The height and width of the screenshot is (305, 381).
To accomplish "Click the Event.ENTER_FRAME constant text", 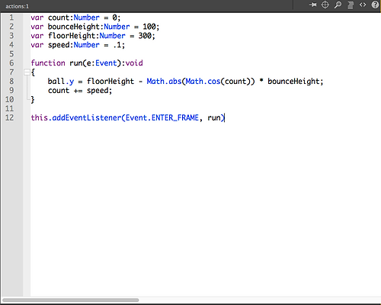I will click(162, 117).
